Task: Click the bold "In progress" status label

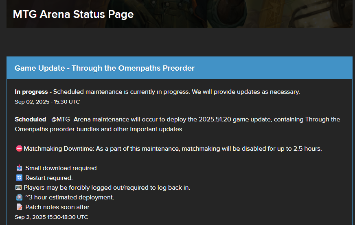Action: 31,92
